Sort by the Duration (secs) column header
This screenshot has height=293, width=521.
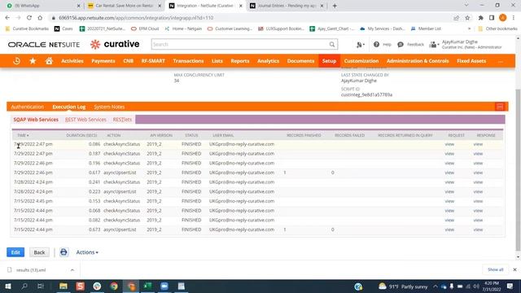click(x=81, y=135)
